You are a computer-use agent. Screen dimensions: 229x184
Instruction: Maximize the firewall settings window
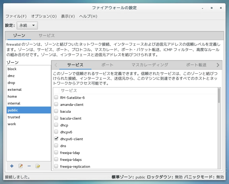coord(211,8)
